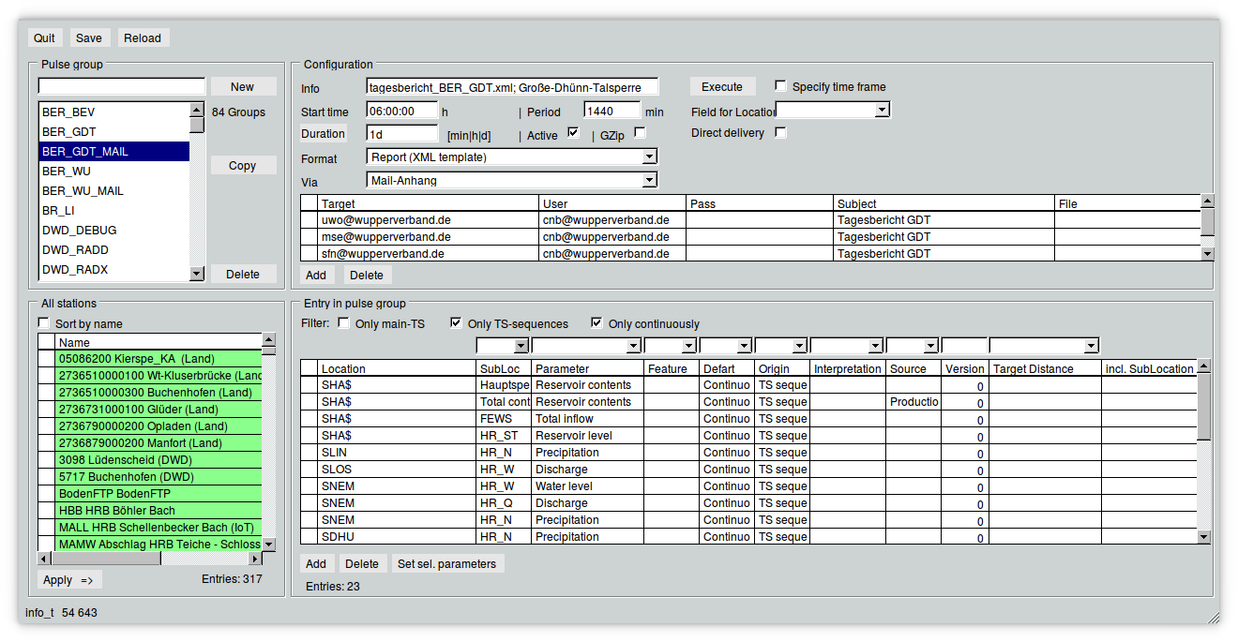Click scroll-left arrow under All stations list
The image size is (1238, 642).
click(x=44, y=559)
